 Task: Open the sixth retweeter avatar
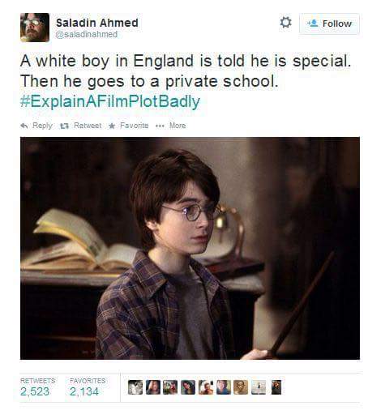pyautogui.click(x=224, y=387)
